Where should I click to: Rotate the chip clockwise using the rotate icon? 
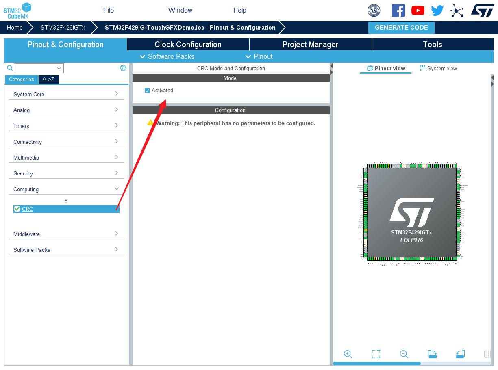432,354
